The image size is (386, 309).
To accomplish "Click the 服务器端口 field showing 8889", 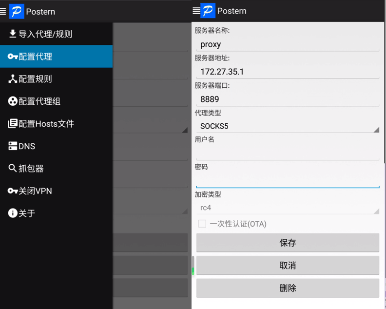I will [288, 99].
